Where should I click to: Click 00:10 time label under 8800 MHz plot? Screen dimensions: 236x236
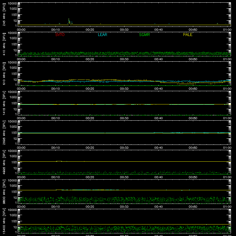click(x=55, y=207)
